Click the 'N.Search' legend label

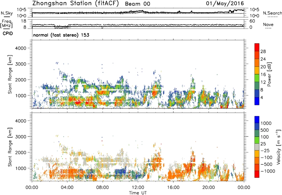[x=272, y=13]
